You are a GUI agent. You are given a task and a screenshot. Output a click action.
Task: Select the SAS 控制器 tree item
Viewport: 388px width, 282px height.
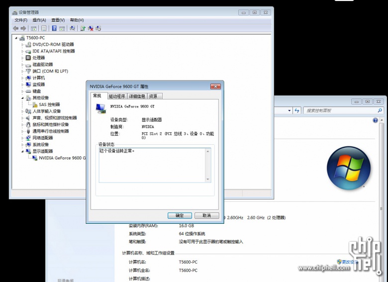point(49,104)
